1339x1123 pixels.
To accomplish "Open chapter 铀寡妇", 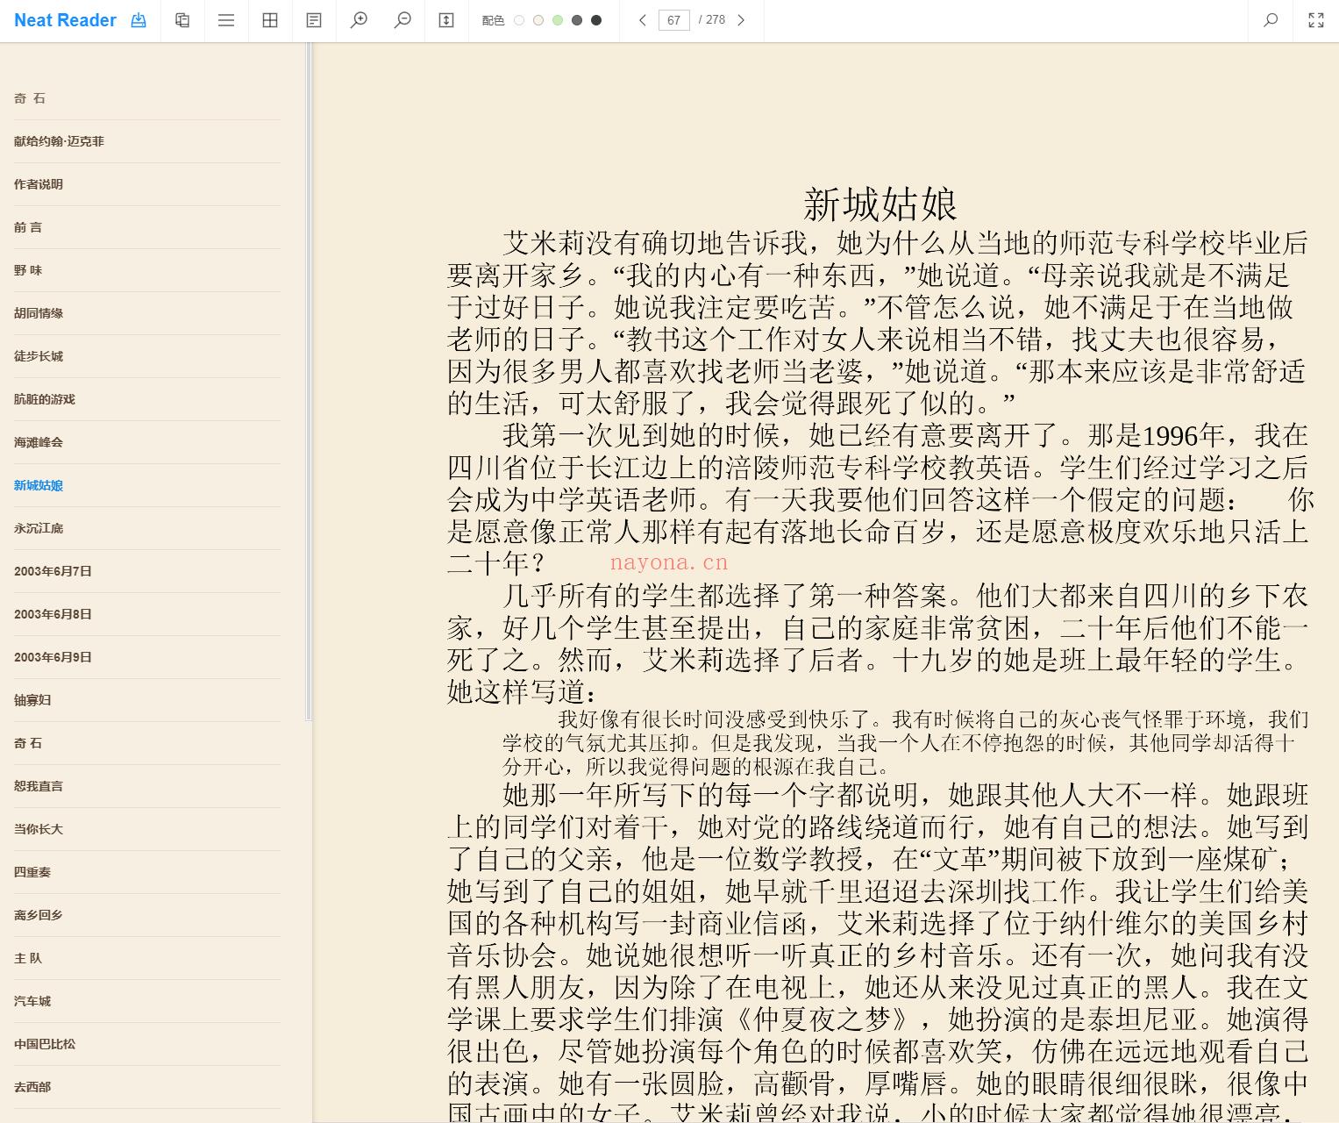I will click(32, 700).
